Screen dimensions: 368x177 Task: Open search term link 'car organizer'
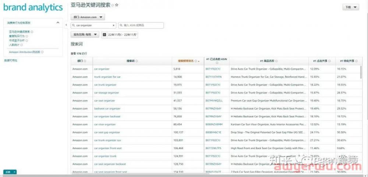point(102,69)
